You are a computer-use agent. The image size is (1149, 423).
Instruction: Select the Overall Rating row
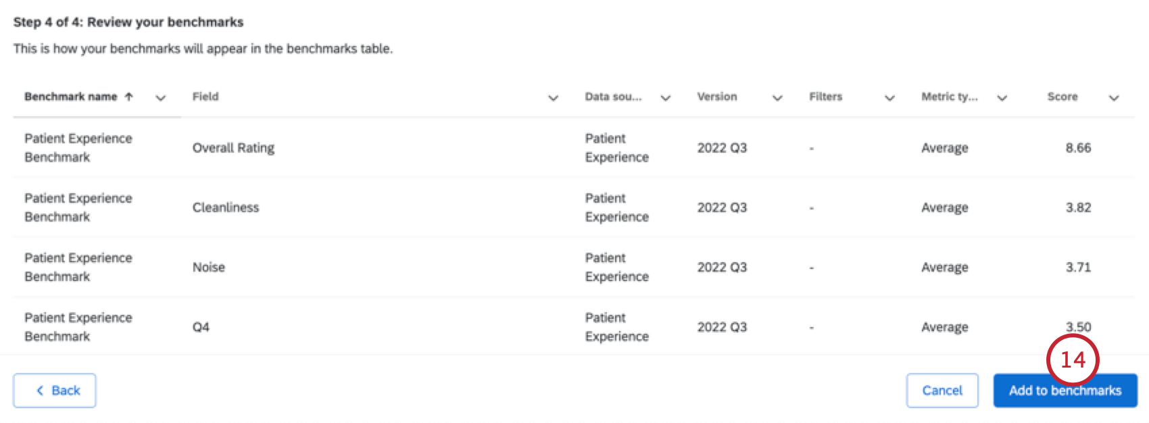[233, 147]
